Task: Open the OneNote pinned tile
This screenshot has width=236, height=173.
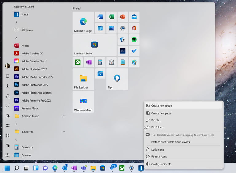Action: click(89, 62)
